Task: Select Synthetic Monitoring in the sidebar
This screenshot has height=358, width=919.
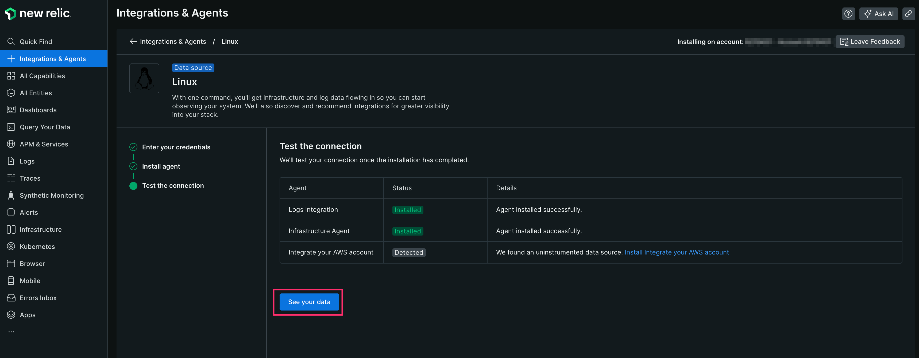Action: coord(51,195)
